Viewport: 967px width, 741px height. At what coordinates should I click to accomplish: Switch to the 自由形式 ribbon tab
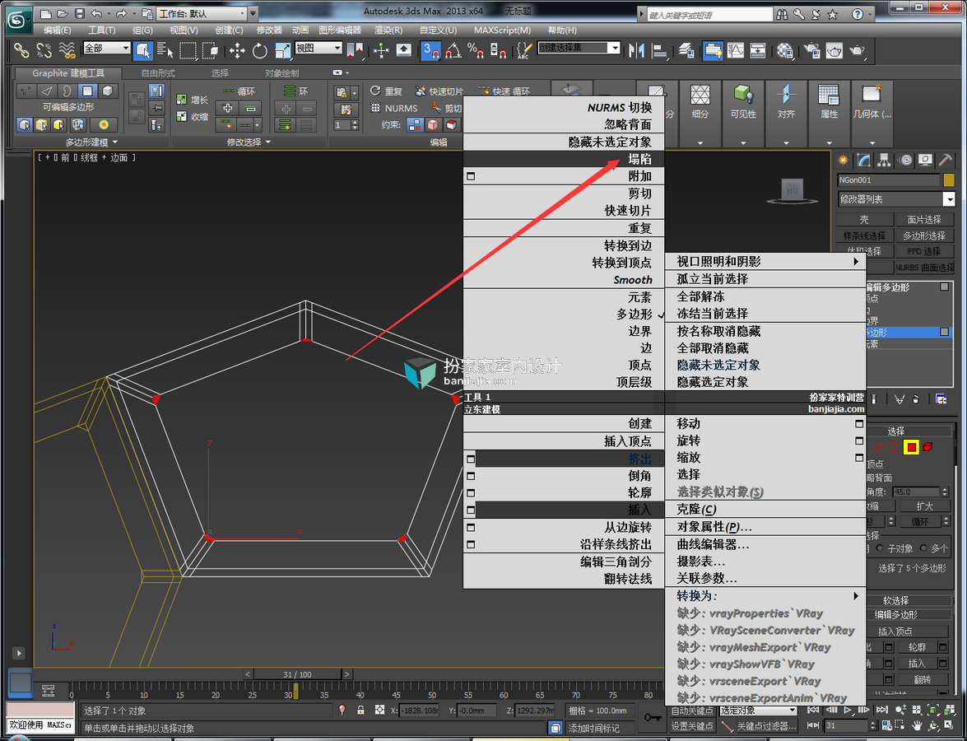coord(158,72)
